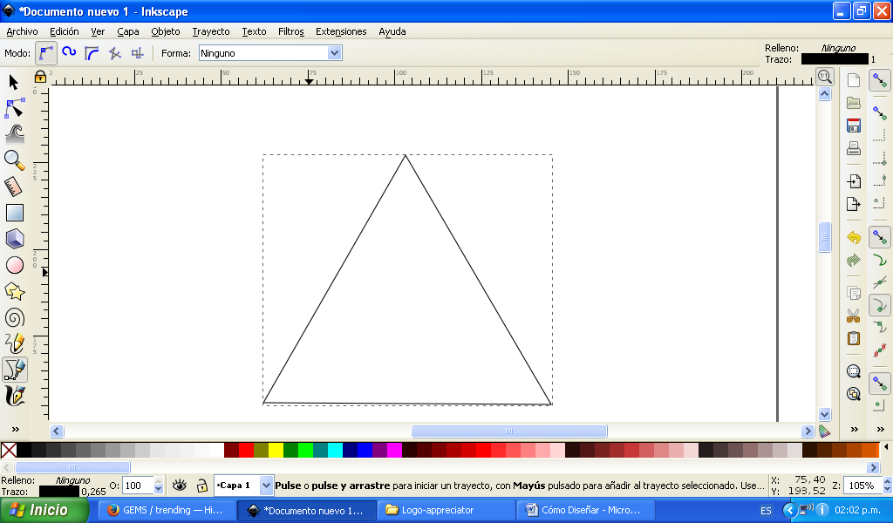Increase the opacity stepper value
Image resolution: width=893 pixels, height=523 pixels.
(159, 481)
